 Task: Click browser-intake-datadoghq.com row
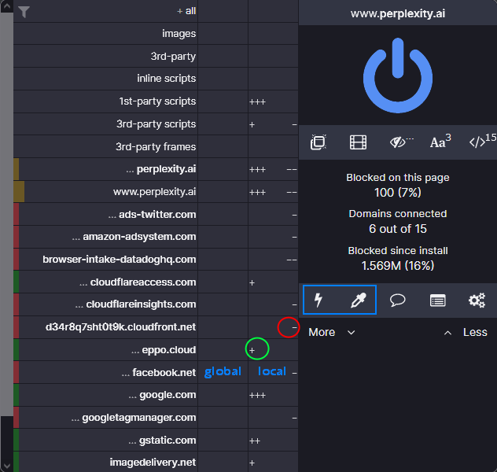105,260
